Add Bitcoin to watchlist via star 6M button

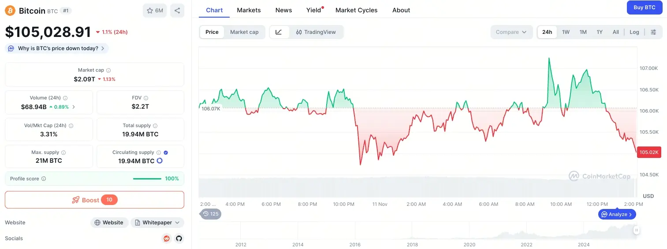155,11
